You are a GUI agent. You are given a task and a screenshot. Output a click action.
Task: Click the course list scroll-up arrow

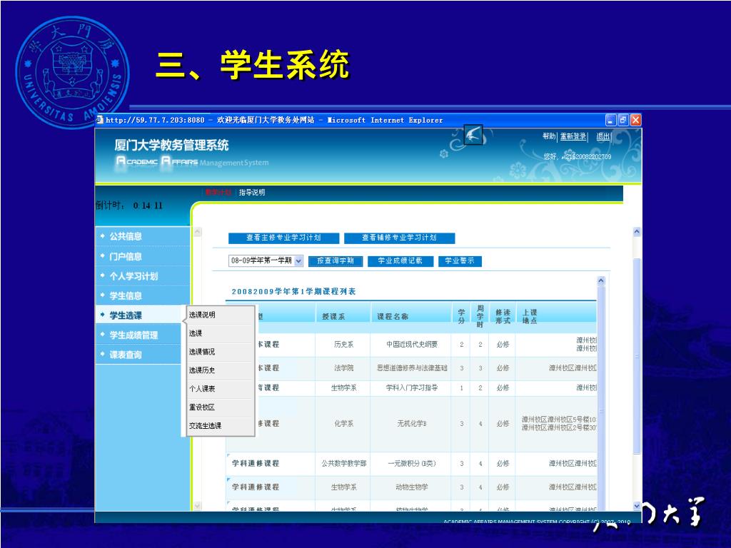point(601,280)
